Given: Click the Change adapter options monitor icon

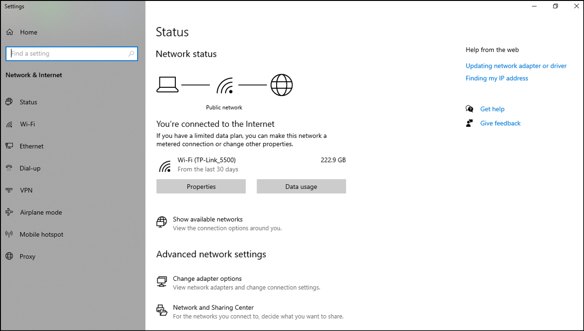Looking at the screenshot, I should click(x=161, y=281).
